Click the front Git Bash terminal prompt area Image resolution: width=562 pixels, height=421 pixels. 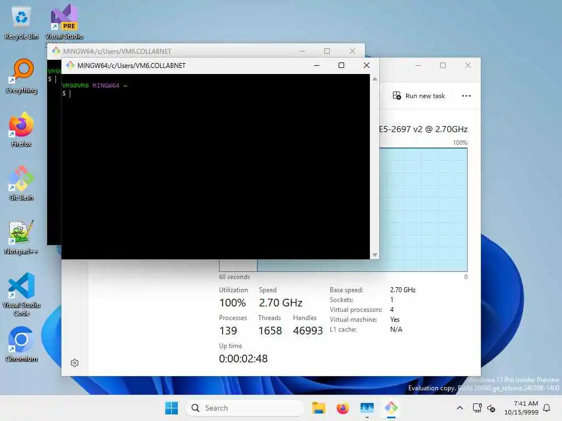(x=215, y=167)
